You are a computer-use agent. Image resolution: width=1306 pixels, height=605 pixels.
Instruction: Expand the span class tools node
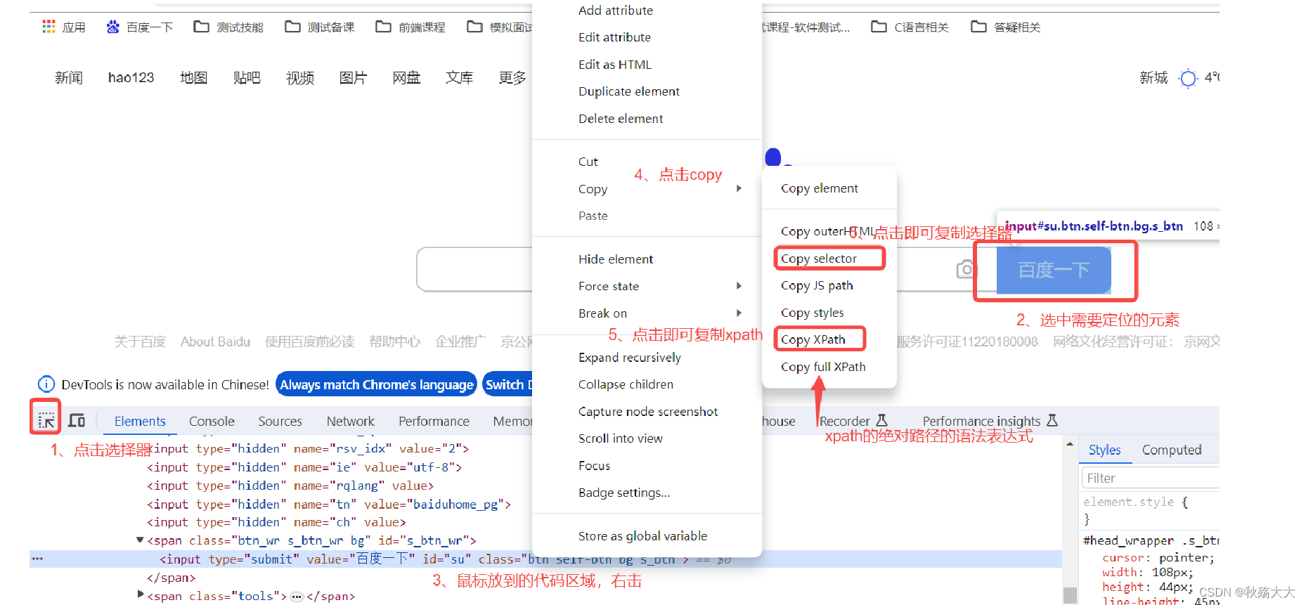point(140,594)
